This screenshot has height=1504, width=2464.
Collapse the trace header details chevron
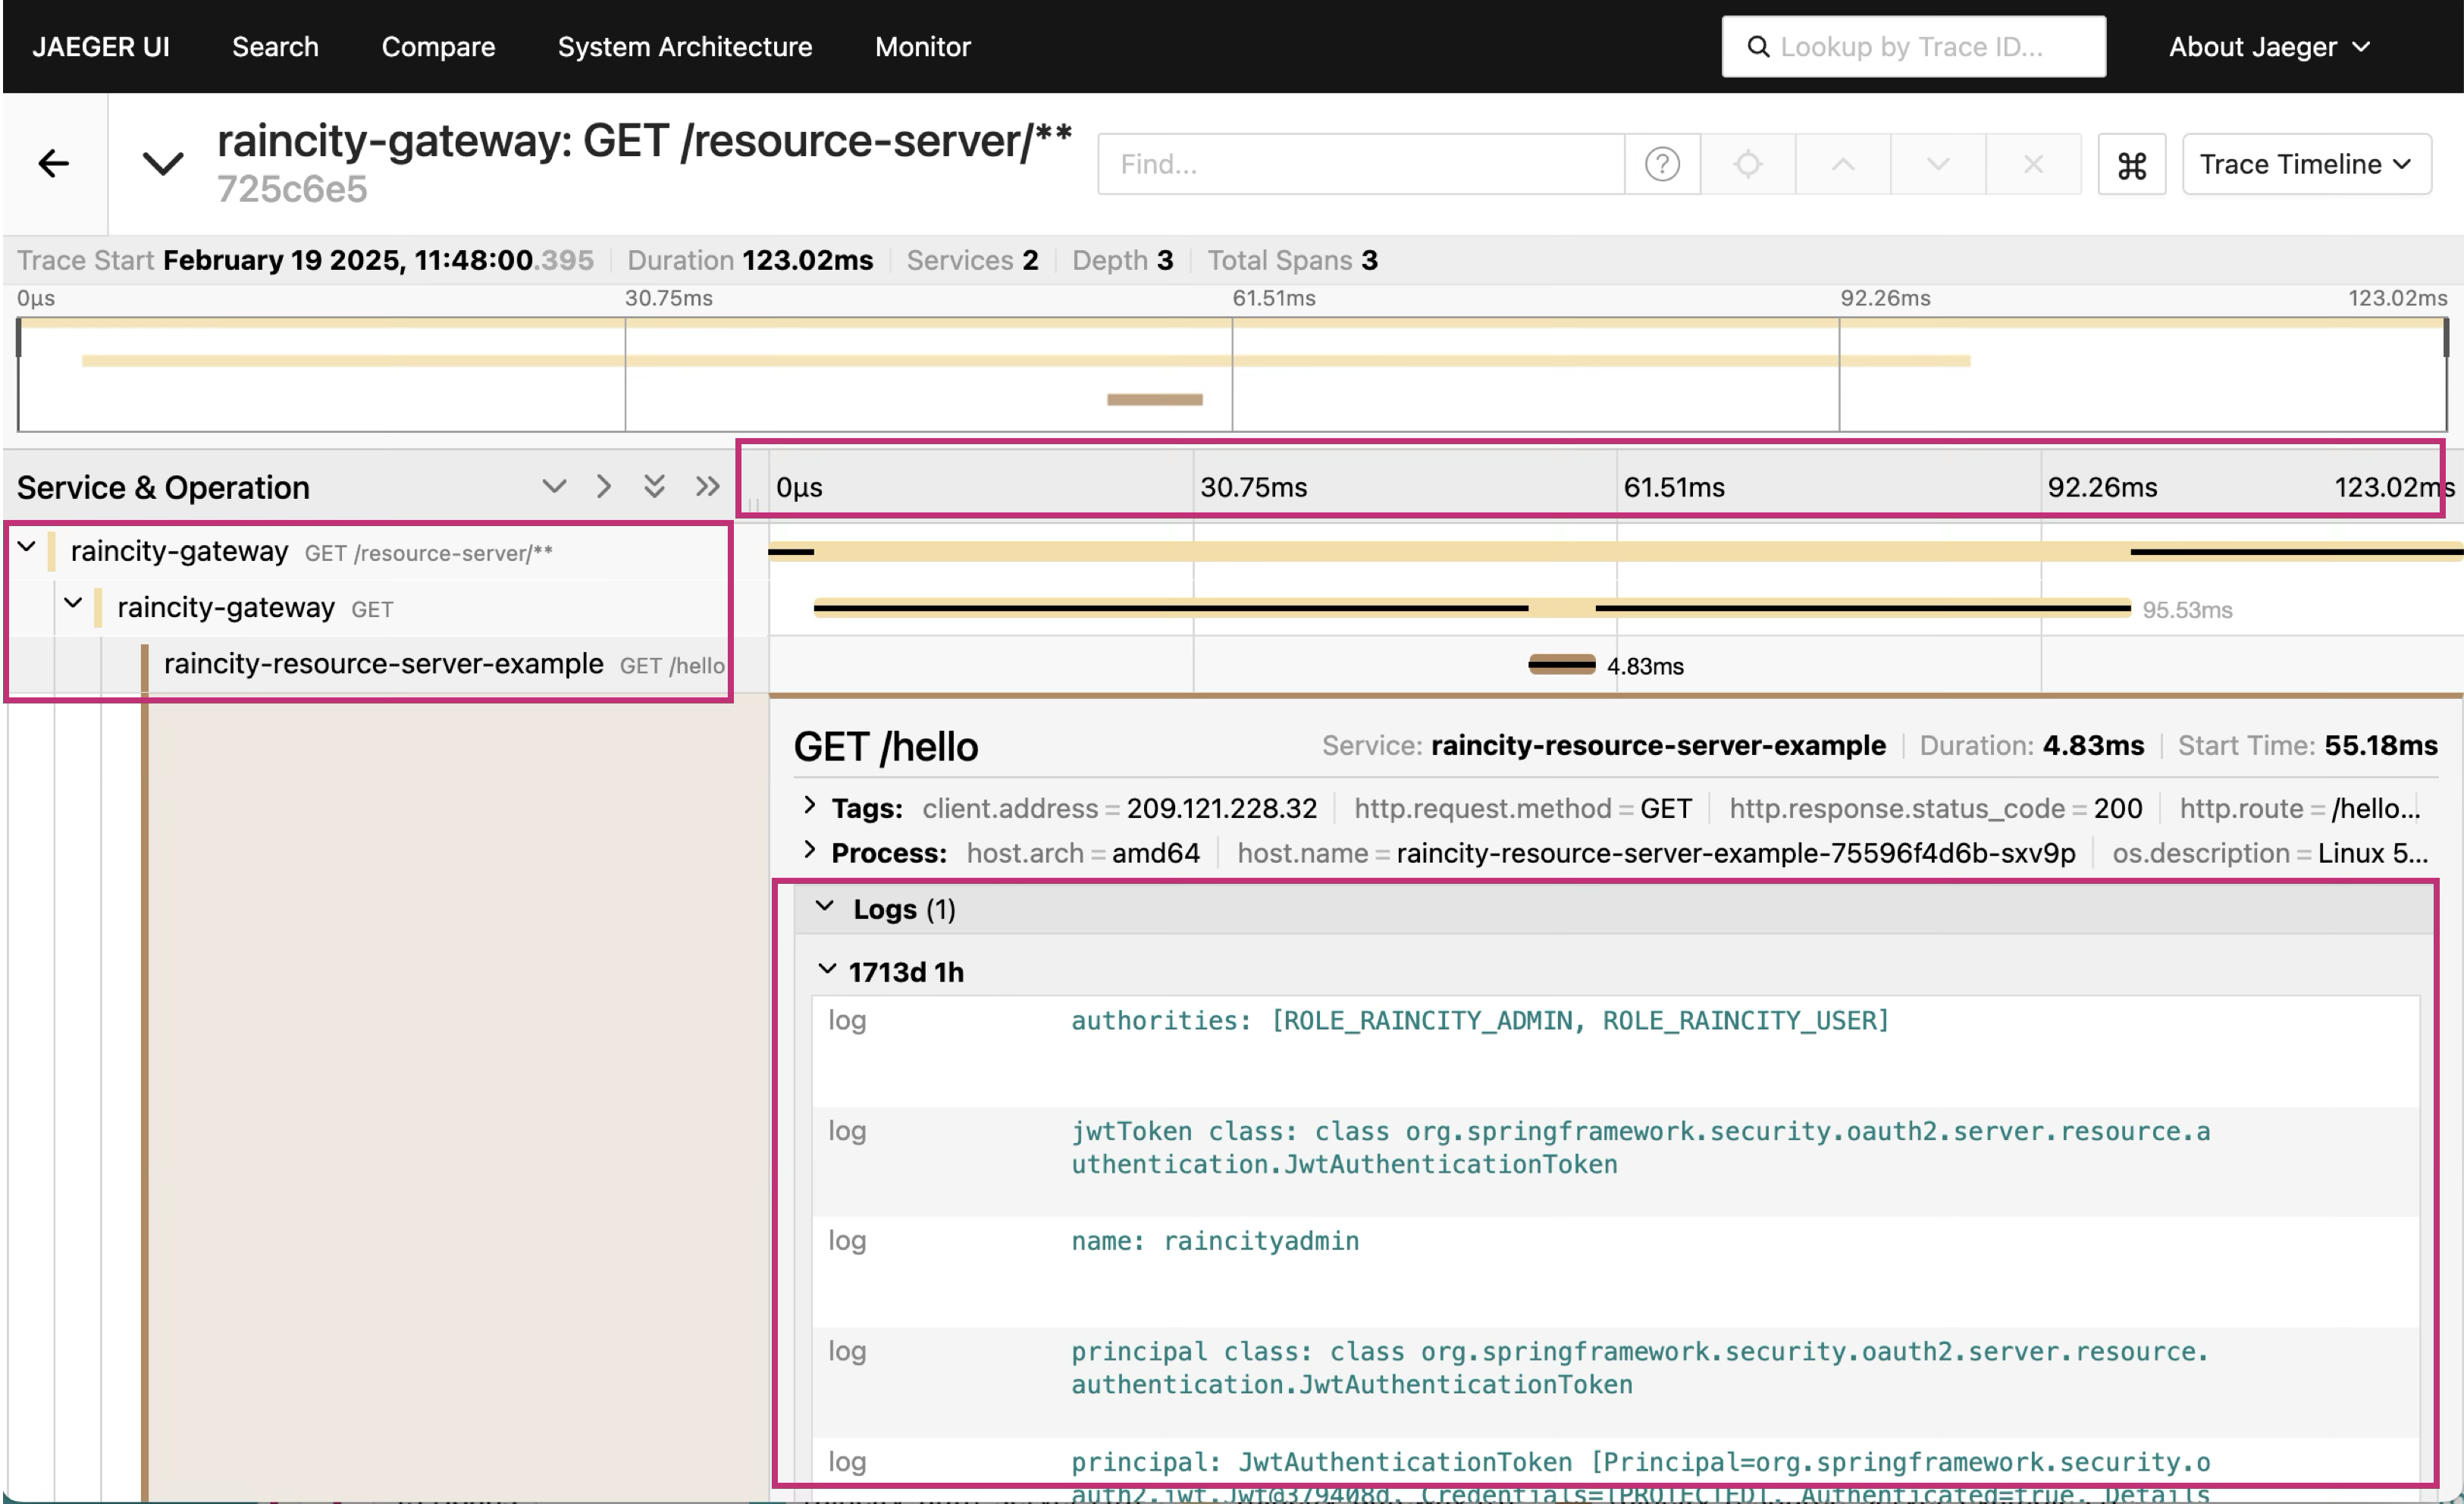(163, 163)
